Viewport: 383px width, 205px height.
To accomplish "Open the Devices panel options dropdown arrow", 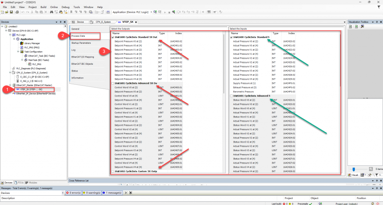I will (57, 22).
